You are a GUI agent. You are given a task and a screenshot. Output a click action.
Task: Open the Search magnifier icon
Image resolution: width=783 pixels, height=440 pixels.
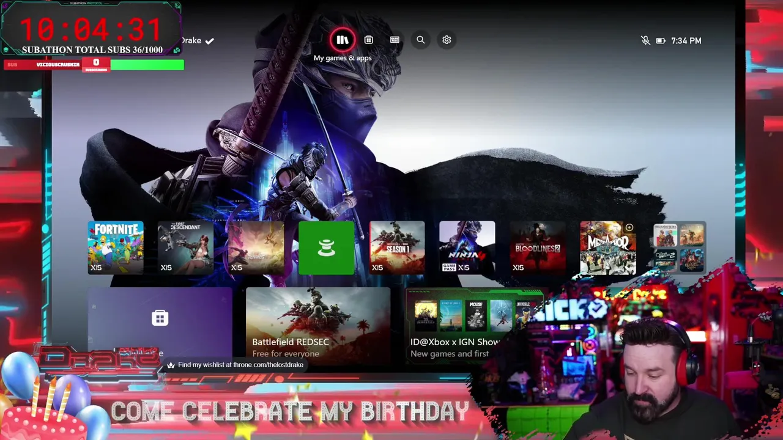coord(420,40)
